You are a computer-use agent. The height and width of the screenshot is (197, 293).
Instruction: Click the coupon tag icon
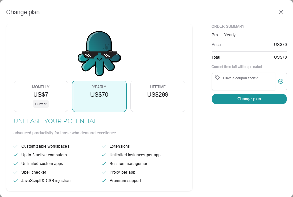point(217,77)
